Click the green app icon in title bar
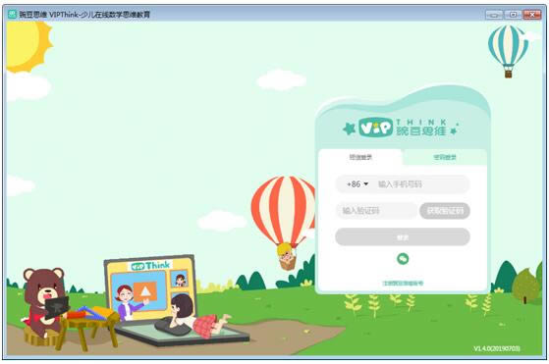This screenshot has height=364, width=549. pos(12,14)
